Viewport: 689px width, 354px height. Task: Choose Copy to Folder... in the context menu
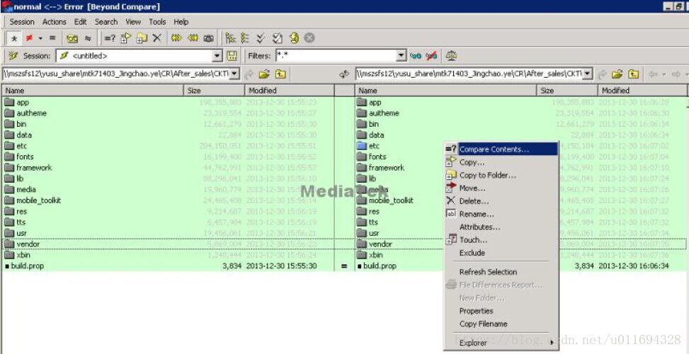click(501, 176)
